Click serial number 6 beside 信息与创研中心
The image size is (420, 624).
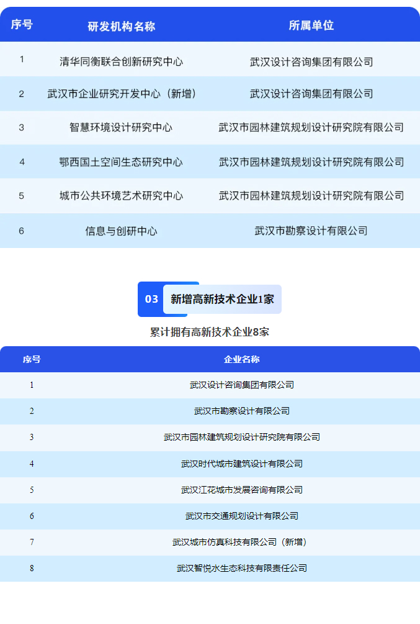pos(22,231)
